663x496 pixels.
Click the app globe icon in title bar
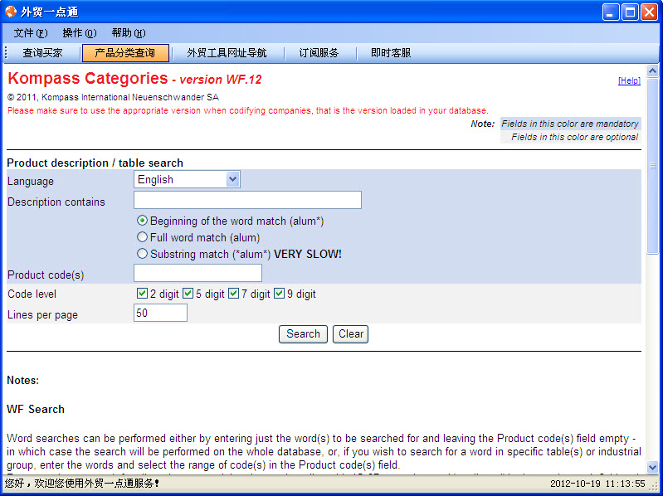click(x=10, y=12)
